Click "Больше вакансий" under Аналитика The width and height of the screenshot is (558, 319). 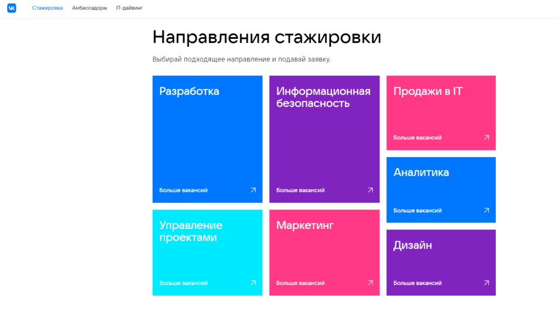417,210
